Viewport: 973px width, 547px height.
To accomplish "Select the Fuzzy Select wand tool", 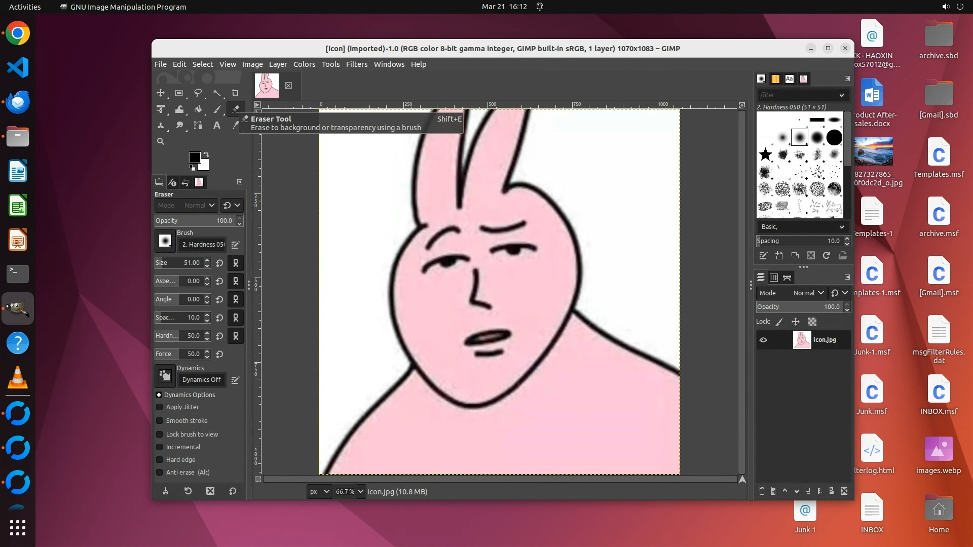I will 217,93.
